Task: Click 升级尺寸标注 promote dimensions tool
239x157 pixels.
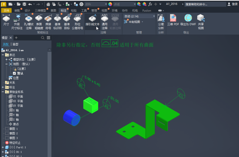Action: coord(17,21)
